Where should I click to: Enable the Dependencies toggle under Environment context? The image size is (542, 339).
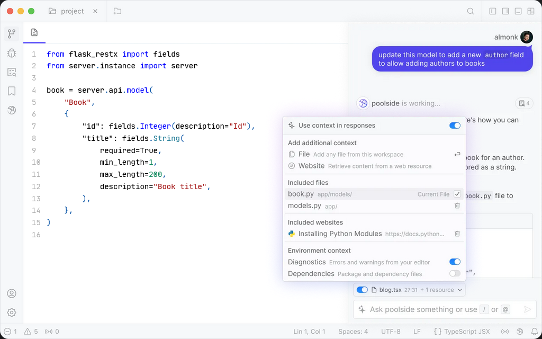(455, 273)
